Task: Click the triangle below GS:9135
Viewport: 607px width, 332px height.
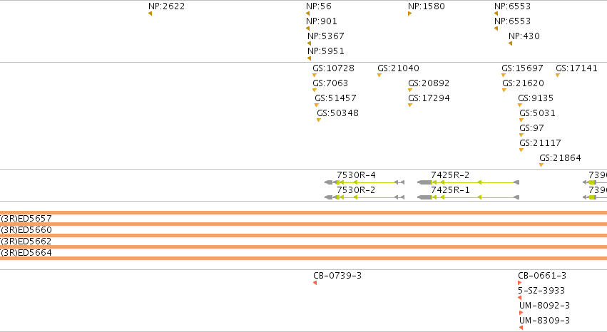Action: (x=520, y=105)
